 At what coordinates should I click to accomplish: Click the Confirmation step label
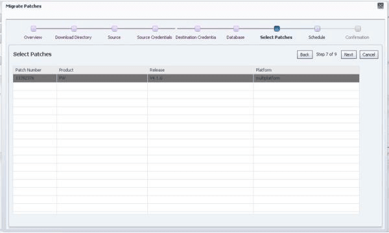coord(357,38)
